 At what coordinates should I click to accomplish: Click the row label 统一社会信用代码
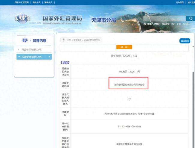pos(65,126)
